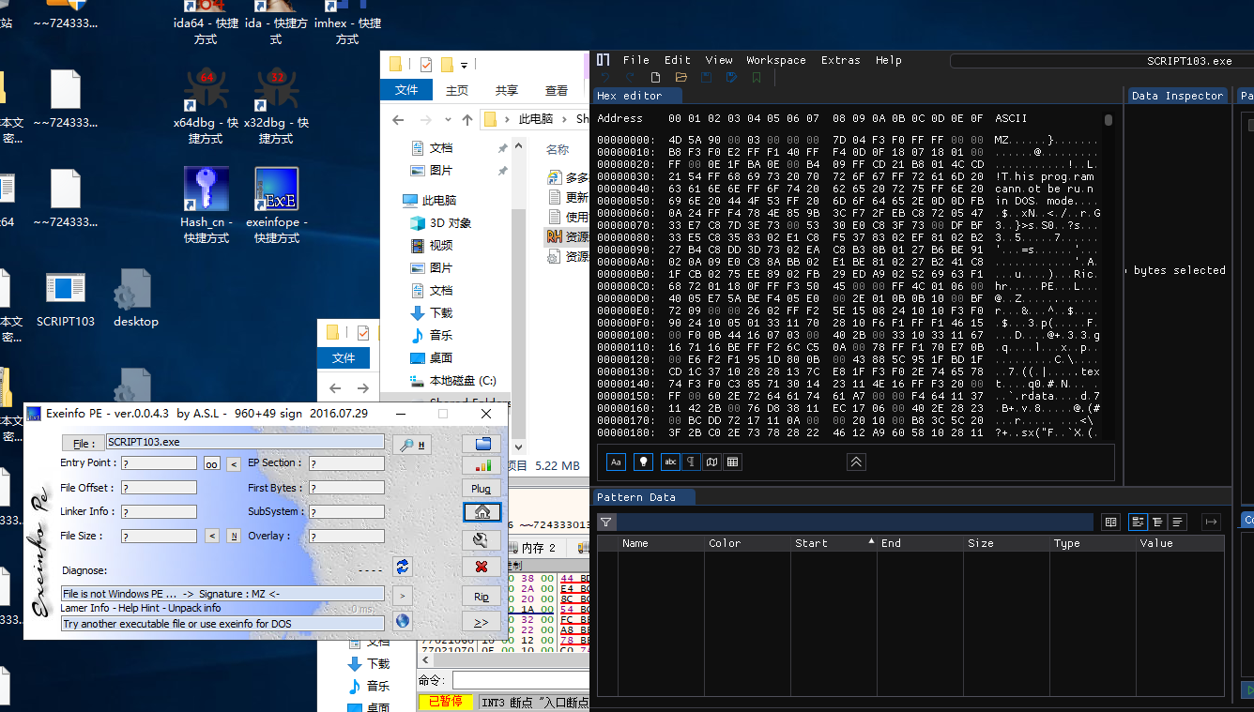Select SCRIPT103 file on desktop

(x=66, y=298)
